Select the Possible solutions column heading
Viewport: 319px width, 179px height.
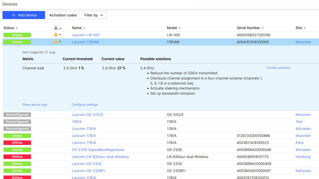coord(155,59)
